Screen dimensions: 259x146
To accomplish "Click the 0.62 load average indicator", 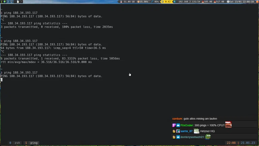I will [166, 2].
